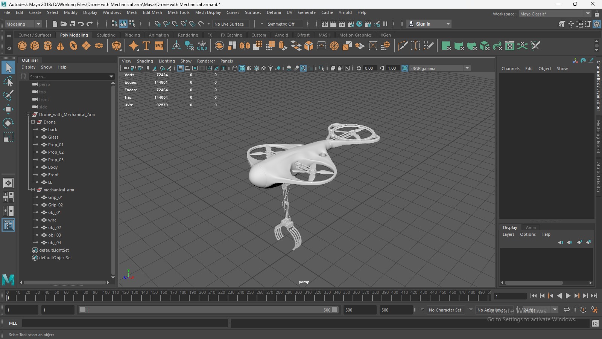Select Prop_01 in the Outliner
This screenshot has height=339, width=602.
pos(56,145)
